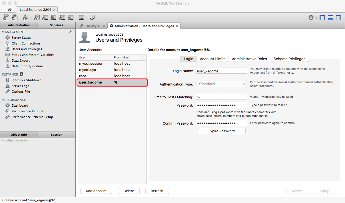Open the Authentication Type dropdown

click(x=221, y=84)
